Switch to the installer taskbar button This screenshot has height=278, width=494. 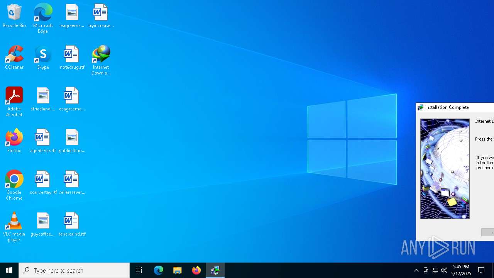215,270
